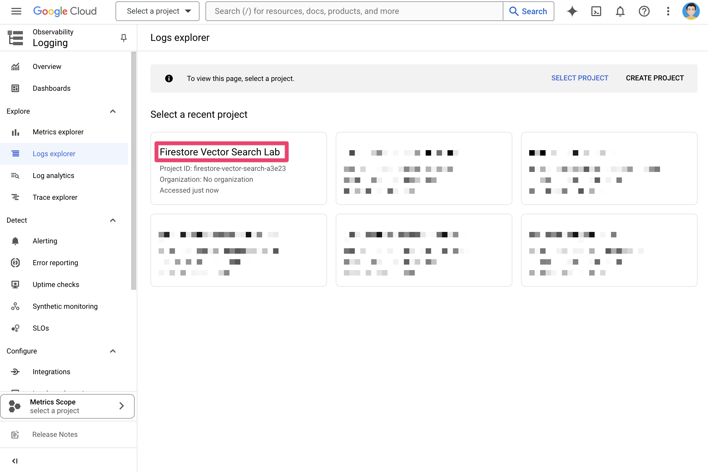The height and width of the screenshot is (472, 708).
Task: Expand the Metrics Scope item
Action: click(x=121, y=406)
